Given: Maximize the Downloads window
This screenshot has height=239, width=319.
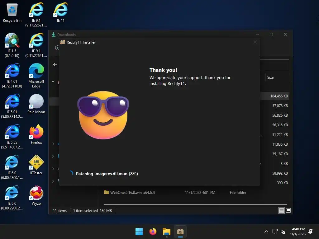Looking at the screenshot, I should [x=271, y=35].
